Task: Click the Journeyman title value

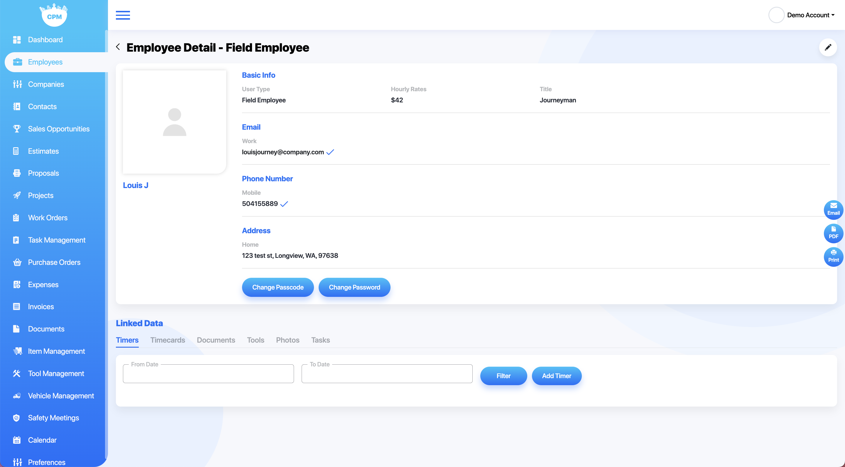Action: pos(558,100)
